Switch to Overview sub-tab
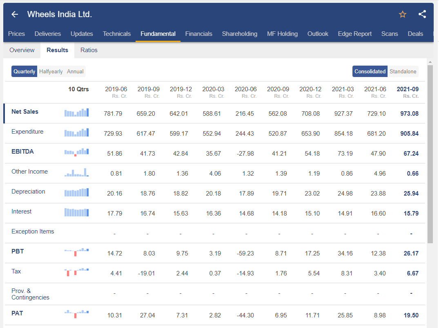This screenshot has height=328, width=439. pyautogui.click(x=22, y=50)
